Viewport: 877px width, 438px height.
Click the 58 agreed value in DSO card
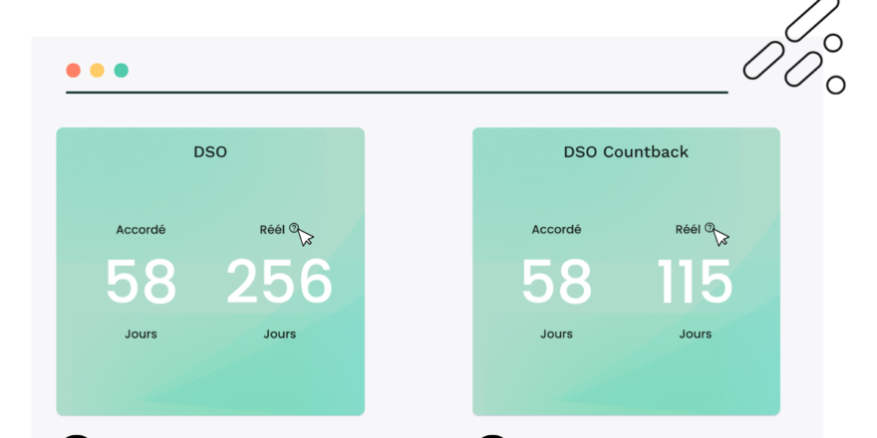[141, 283]
